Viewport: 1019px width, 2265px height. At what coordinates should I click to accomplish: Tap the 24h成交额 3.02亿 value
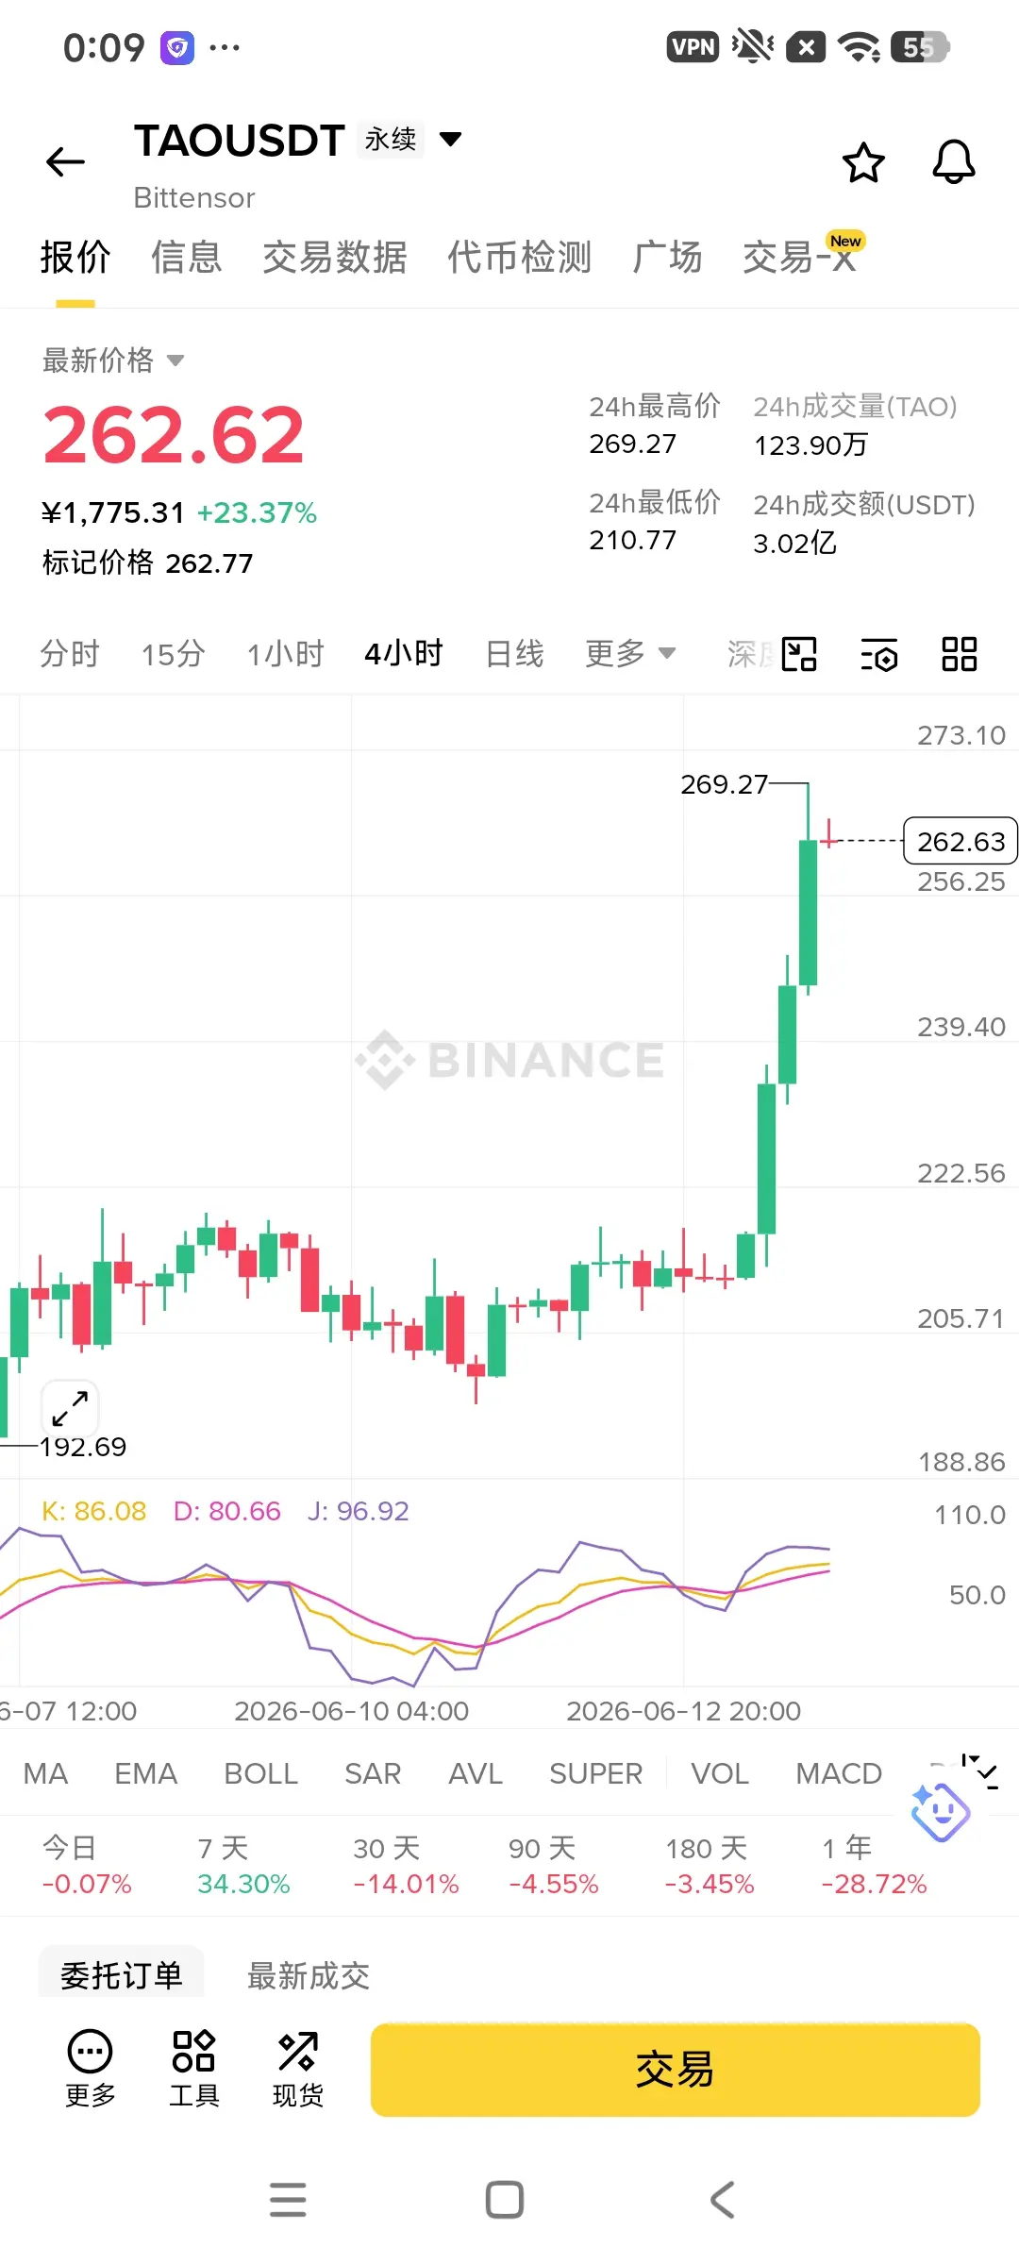[794, 543]
